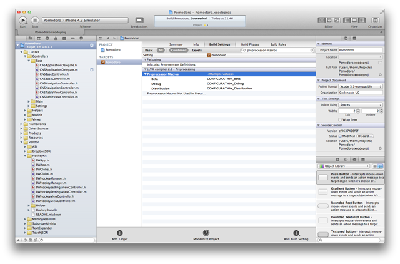
Task: Open the Symbol navigator icon
Action: pyautogui.click(x=39, y=38)
